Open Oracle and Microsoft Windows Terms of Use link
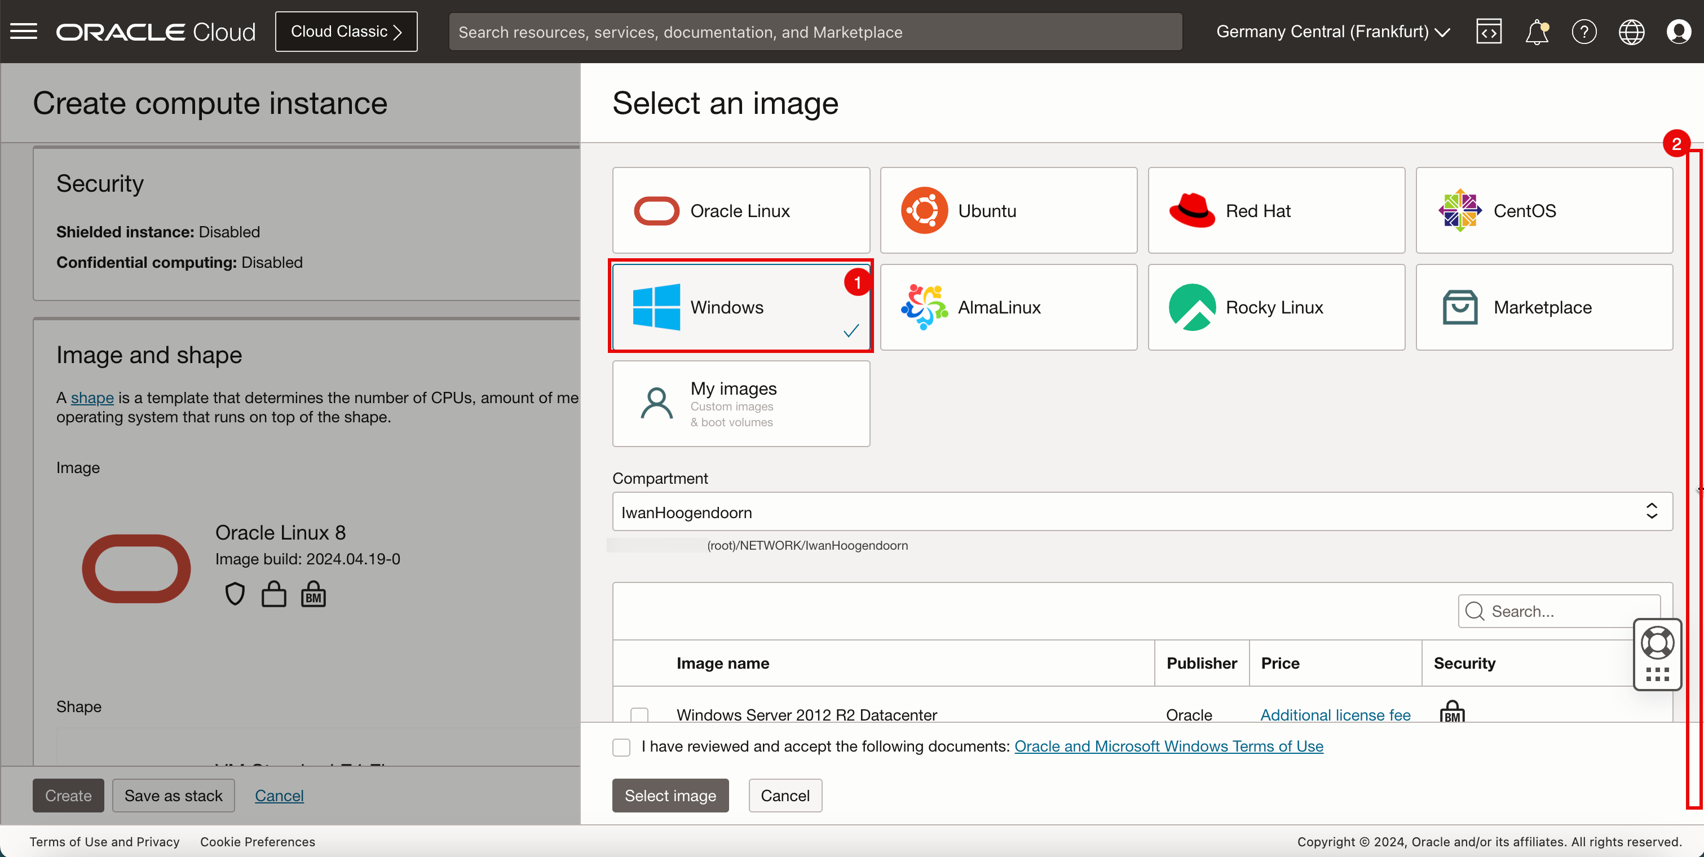This screenshot has width=1704, height=857. (1168, 746)
